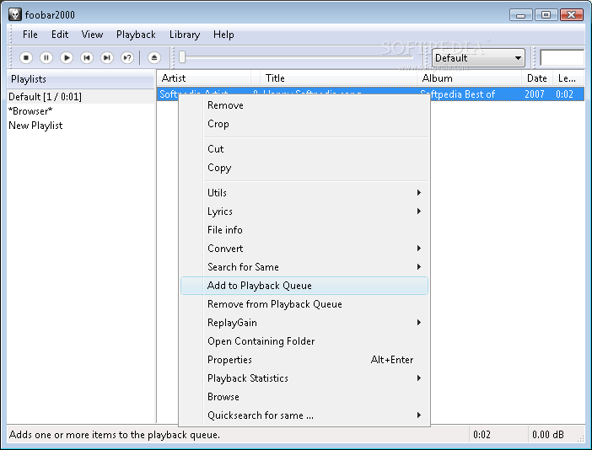Minimize the foobar2000 window
This screenshot has width=592, height=450.
click(x=521, y=14)
